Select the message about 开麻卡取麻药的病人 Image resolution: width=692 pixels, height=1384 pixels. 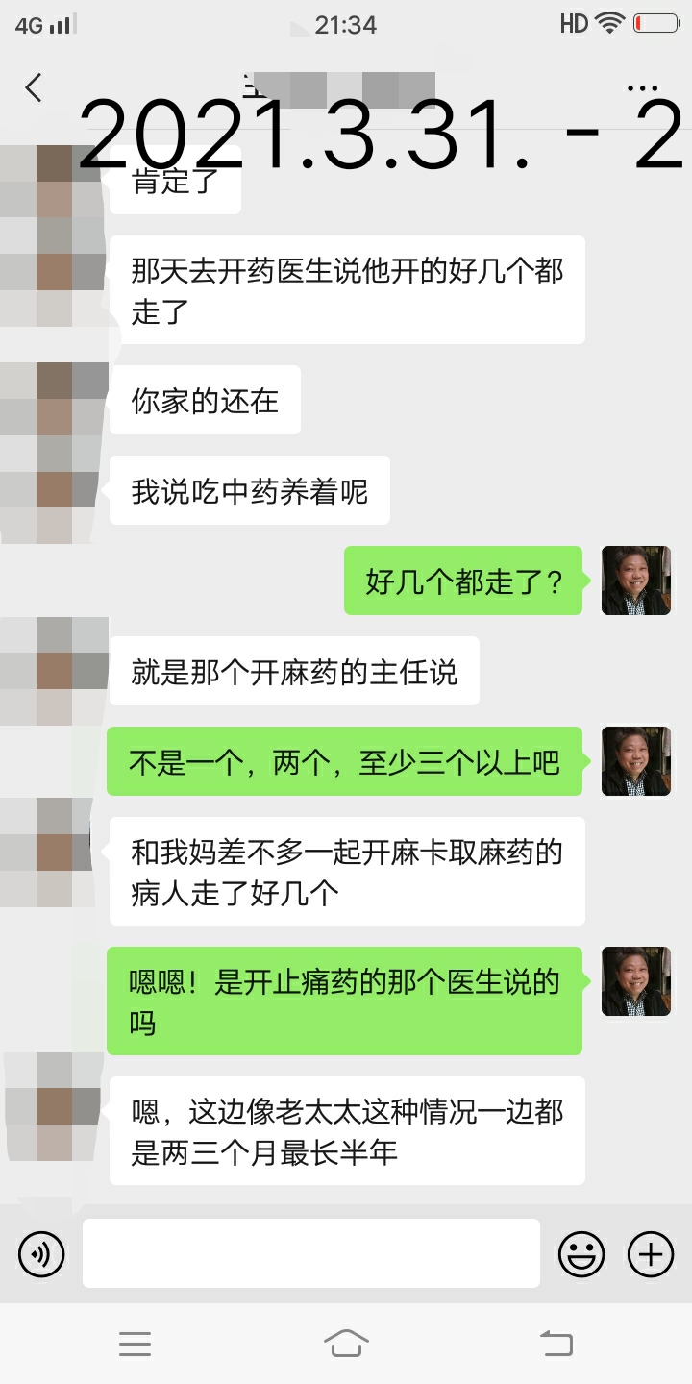347,872
